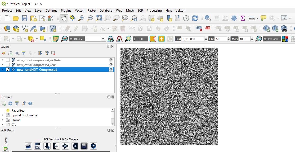Open the SCP Band set tool

(x=28, y=146)
